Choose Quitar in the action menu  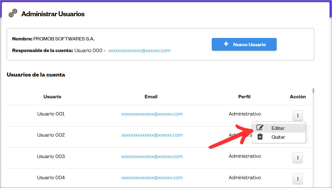(278, 137)
